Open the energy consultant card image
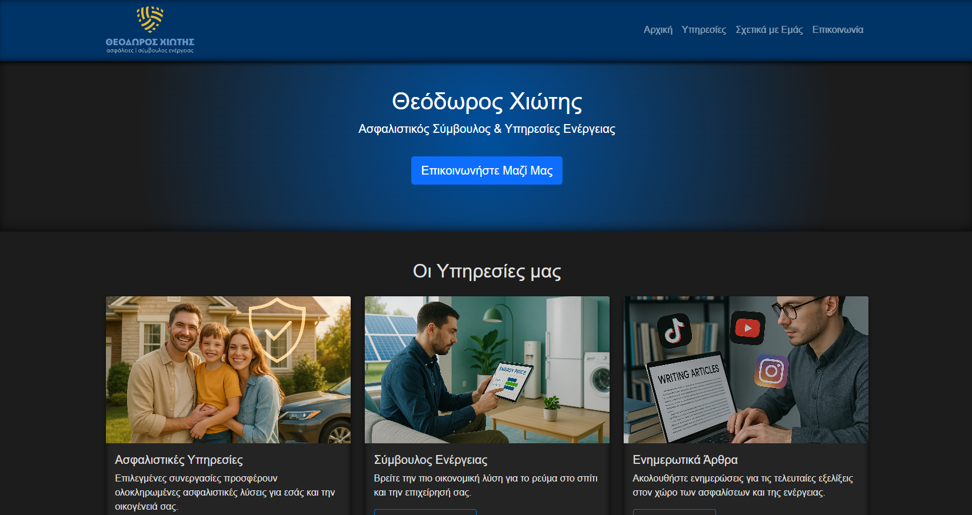The image size is (972, 515). click(487, 370)
